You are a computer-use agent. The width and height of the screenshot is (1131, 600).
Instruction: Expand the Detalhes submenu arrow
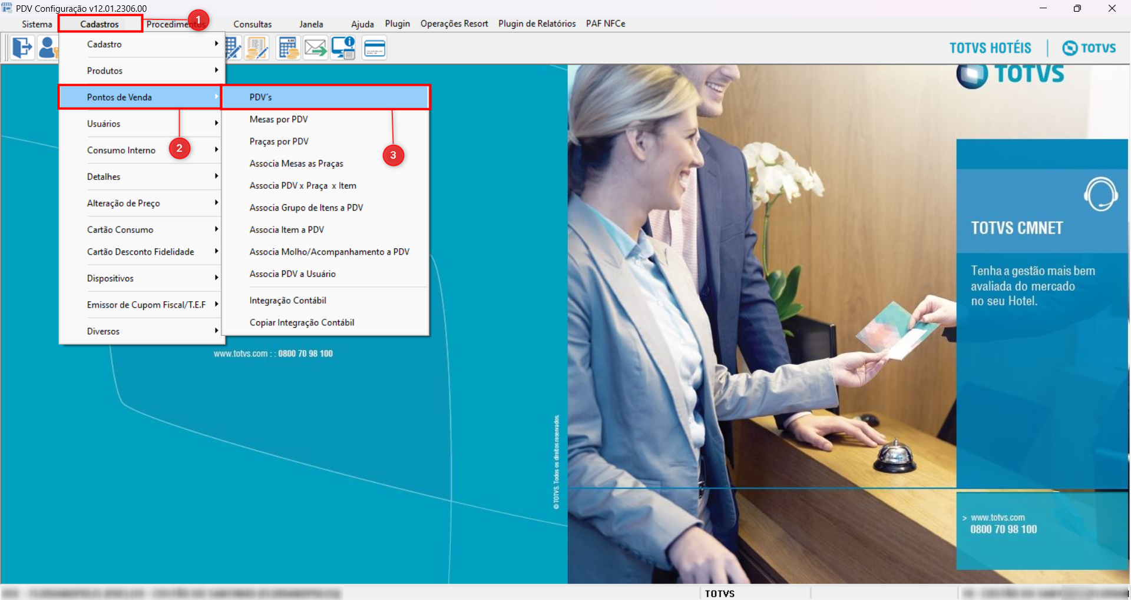(x=216, y=176)
